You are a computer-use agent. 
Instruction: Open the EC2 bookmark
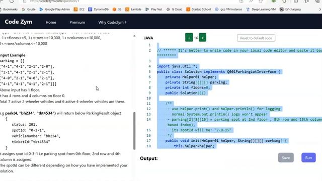click(x=79, y=9)
